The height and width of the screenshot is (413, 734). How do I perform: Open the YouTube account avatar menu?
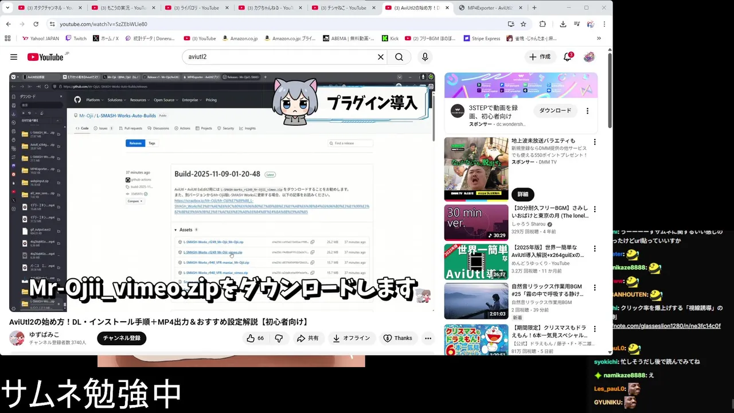(589, 57)
